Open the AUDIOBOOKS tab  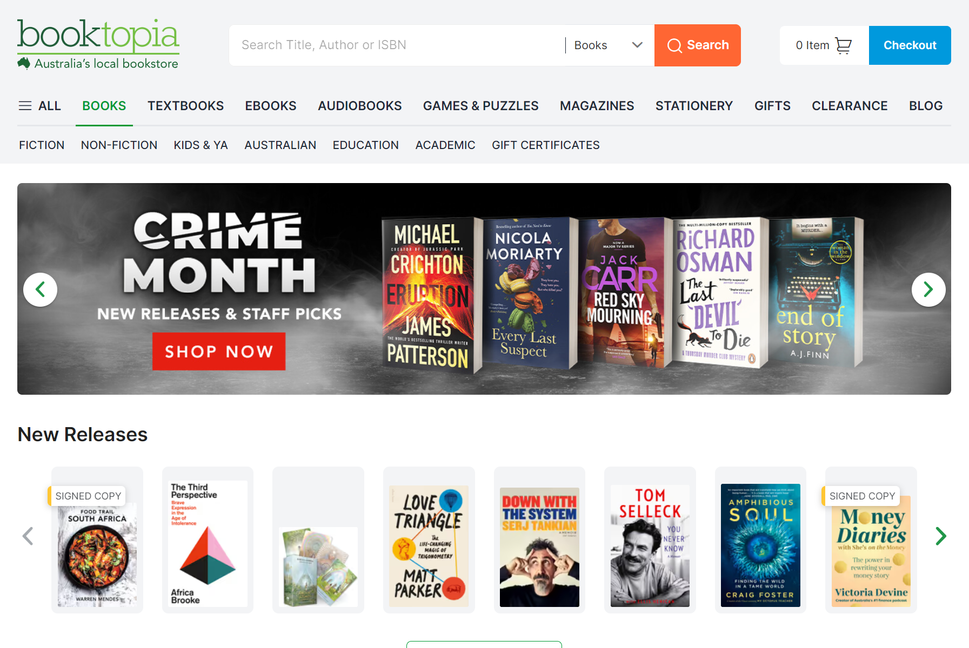pyautogui.click(x=360, y=106)
